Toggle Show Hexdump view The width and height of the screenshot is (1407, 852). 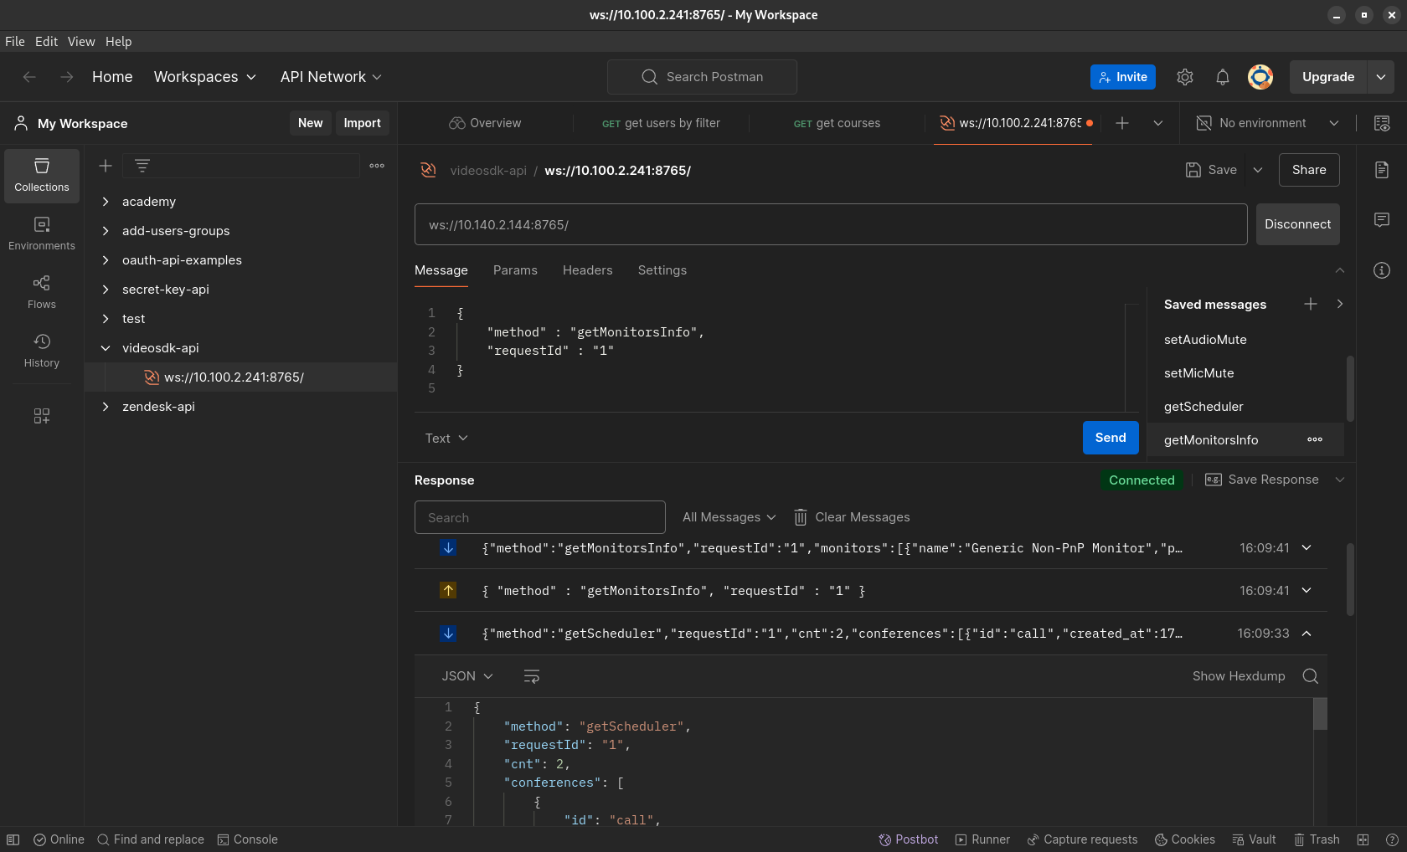1239,676
